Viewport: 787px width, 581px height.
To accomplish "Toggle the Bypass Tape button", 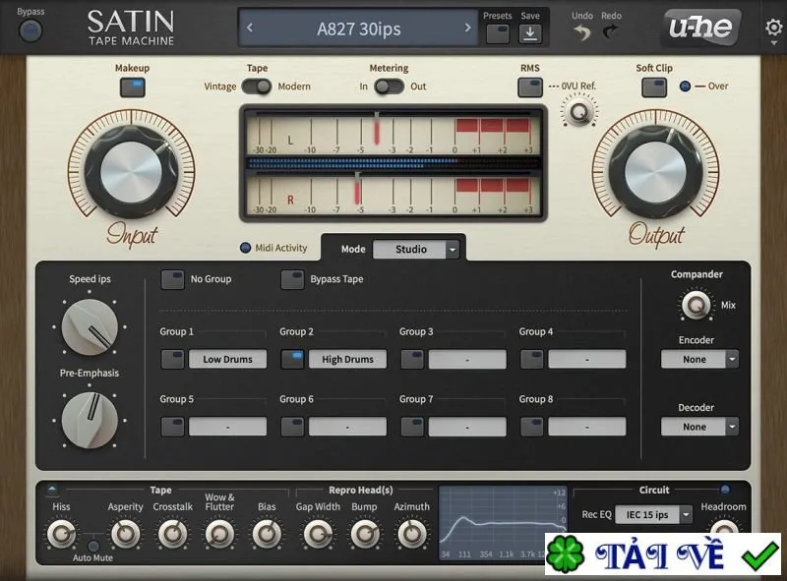I will click(x=292, y=279).
